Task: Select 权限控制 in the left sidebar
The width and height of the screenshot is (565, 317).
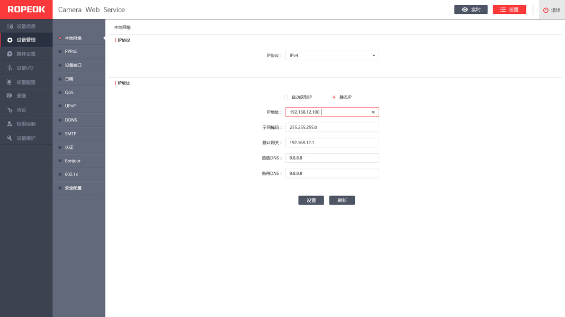Action: pos(26,124)
